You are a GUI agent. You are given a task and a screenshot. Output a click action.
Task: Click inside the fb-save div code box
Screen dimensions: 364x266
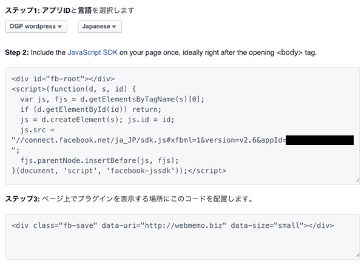pos(182,237)
